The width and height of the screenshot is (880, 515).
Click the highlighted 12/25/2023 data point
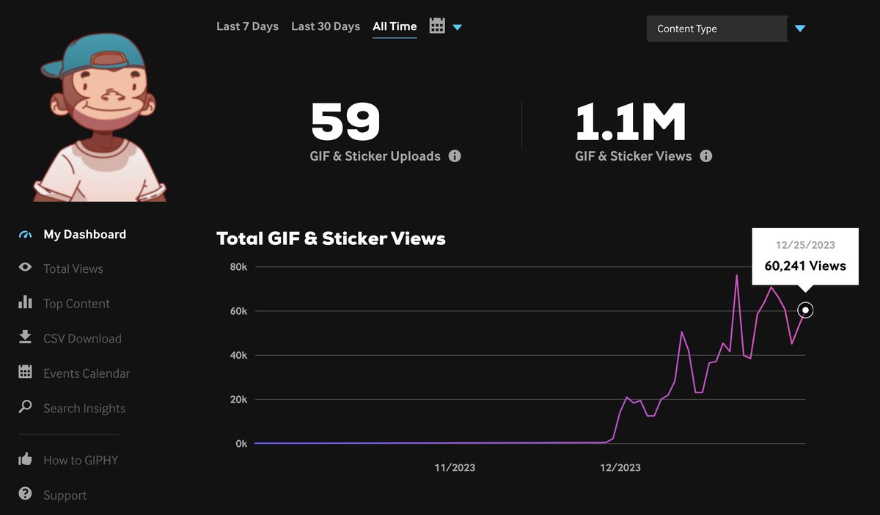click(805, 310)
